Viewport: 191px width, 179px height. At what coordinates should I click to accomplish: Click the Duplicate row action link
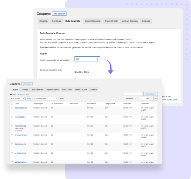click(18, 131)
